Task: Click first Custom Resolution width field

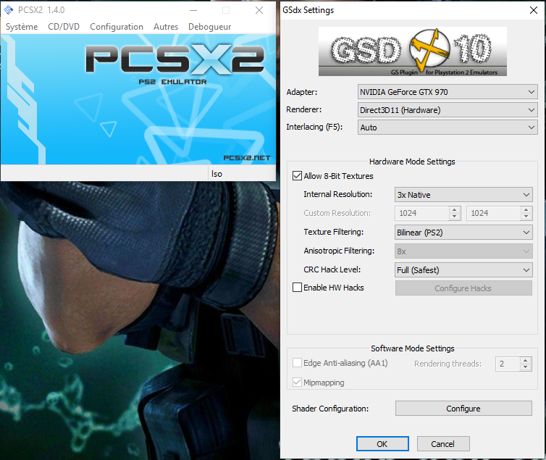Action: (x=422, y=213)
